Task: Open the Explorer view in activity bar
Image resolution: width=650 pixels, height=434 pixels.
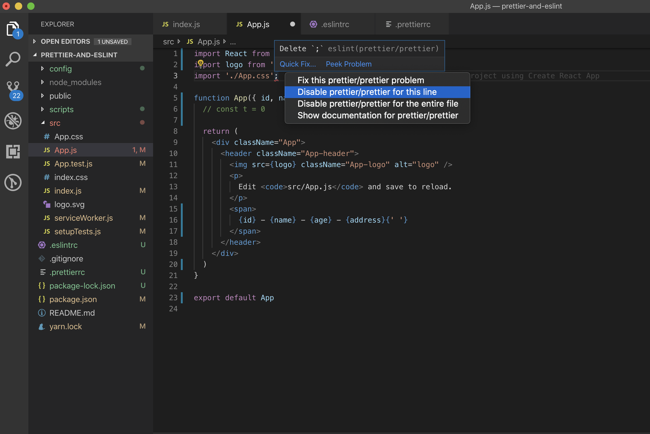Action: coord(13,29)
